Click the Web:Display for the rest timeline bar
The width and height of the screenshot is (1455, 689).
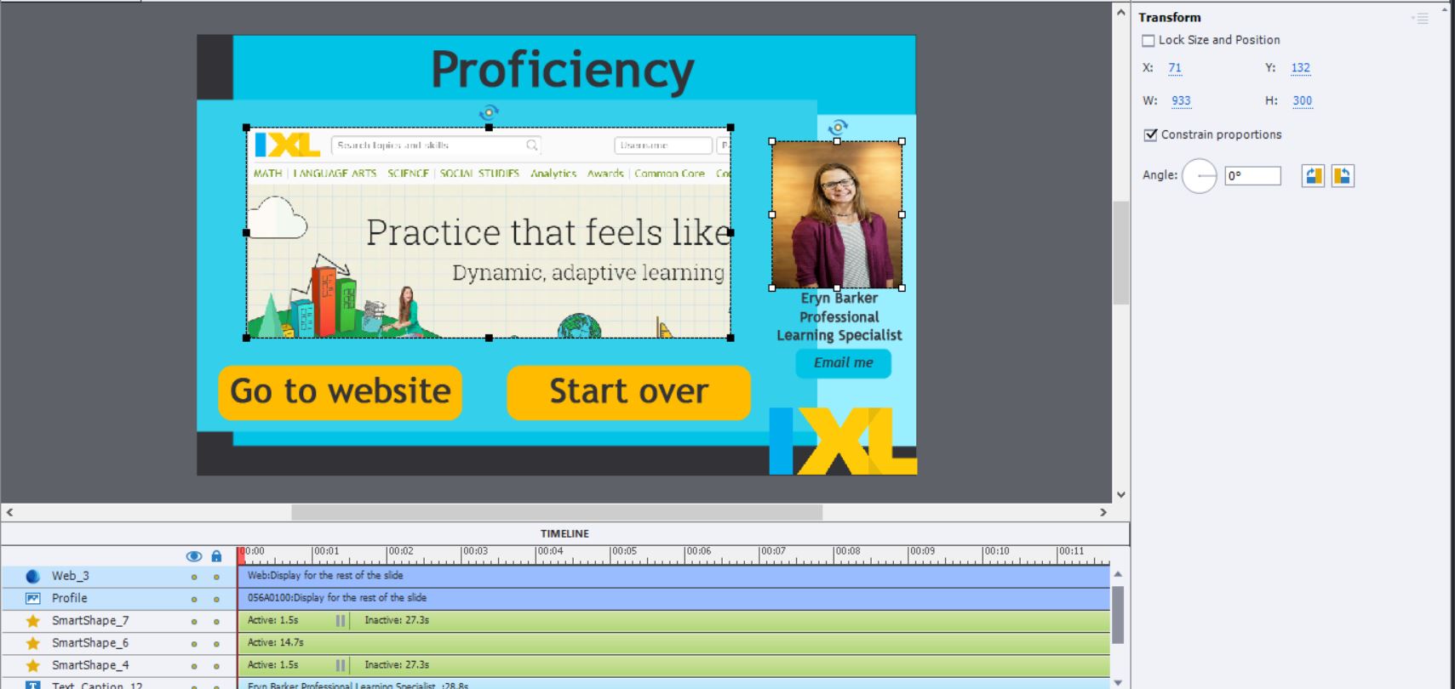[x=673, y=576]
